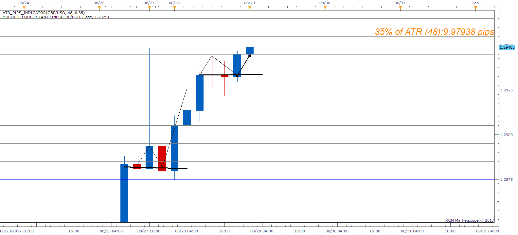Click the '08/25 04:00' time axis label
518x235 pixels.
coord(111,231)
